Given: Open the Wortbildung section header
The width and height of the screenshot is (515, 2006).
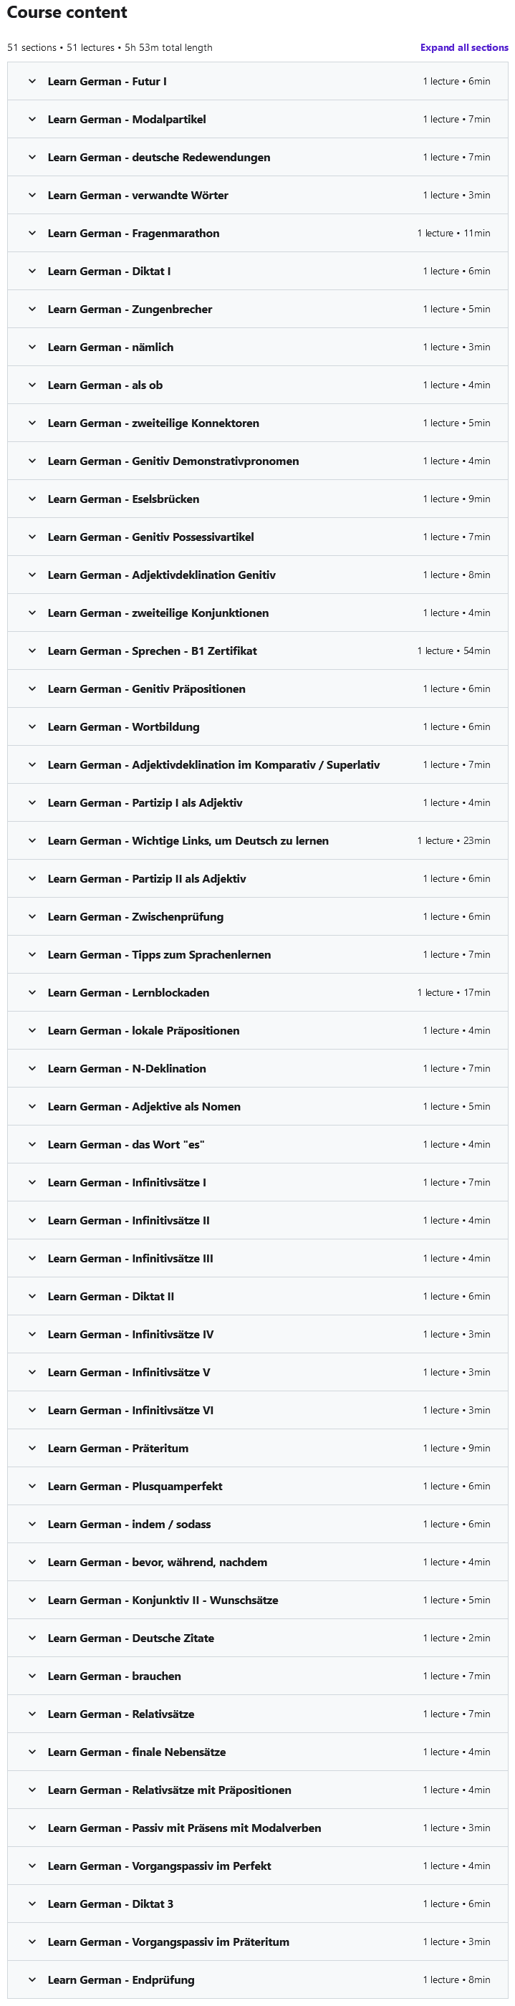Looking at the screenshot, I should tap(257, 726).
